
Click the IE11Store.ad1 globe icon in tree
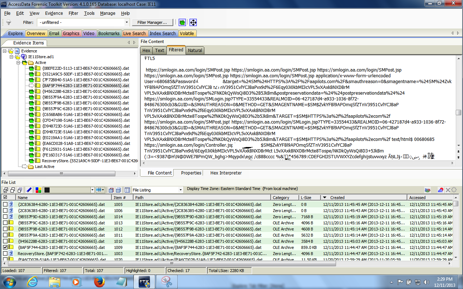pyautogui.click(x=24, y=57)
